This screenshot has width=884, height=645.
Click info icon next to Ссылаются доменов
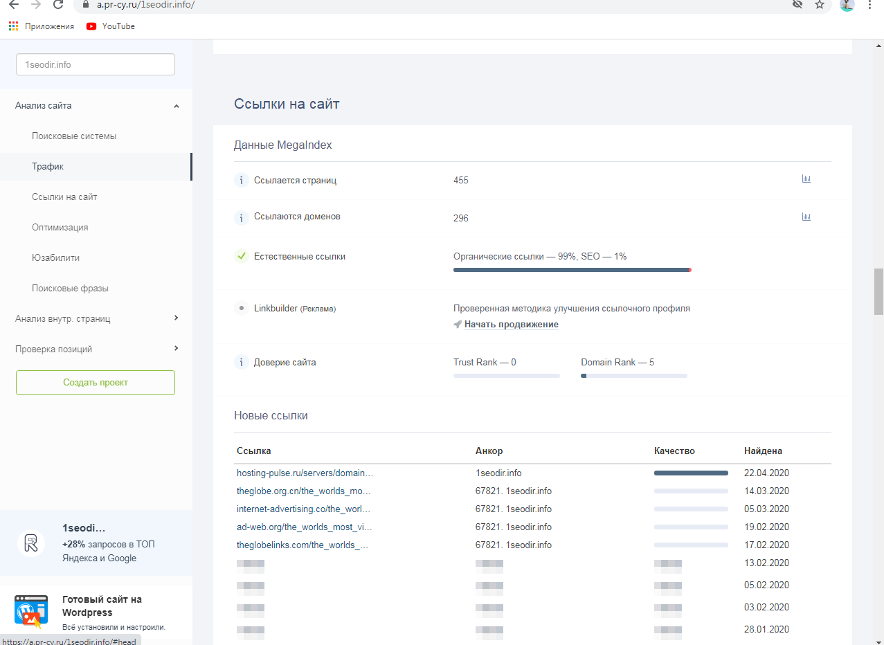coord(241,218)
